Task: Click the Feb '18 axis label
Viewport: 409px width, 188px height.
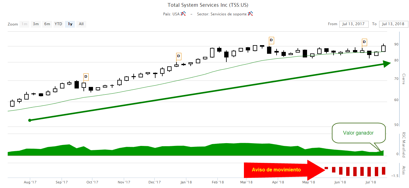Action: tap(217, 182)
